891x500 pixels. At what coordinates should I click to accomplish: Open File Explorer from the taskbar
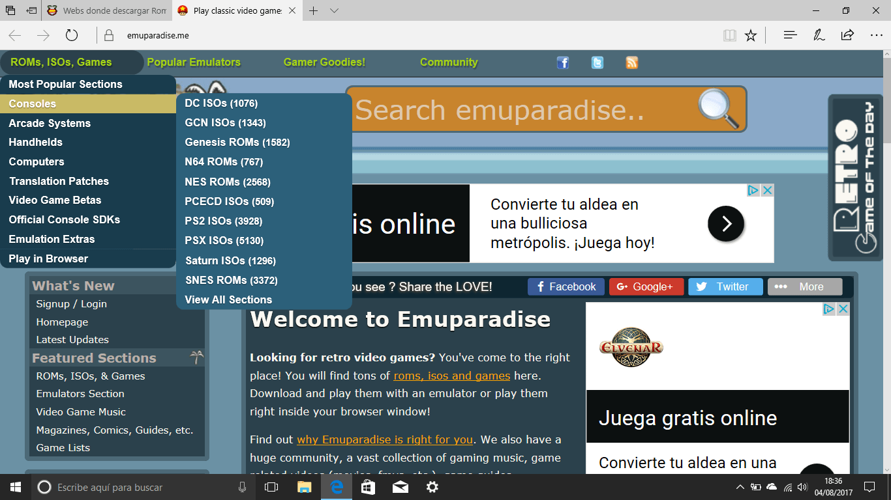coord(304,487)
